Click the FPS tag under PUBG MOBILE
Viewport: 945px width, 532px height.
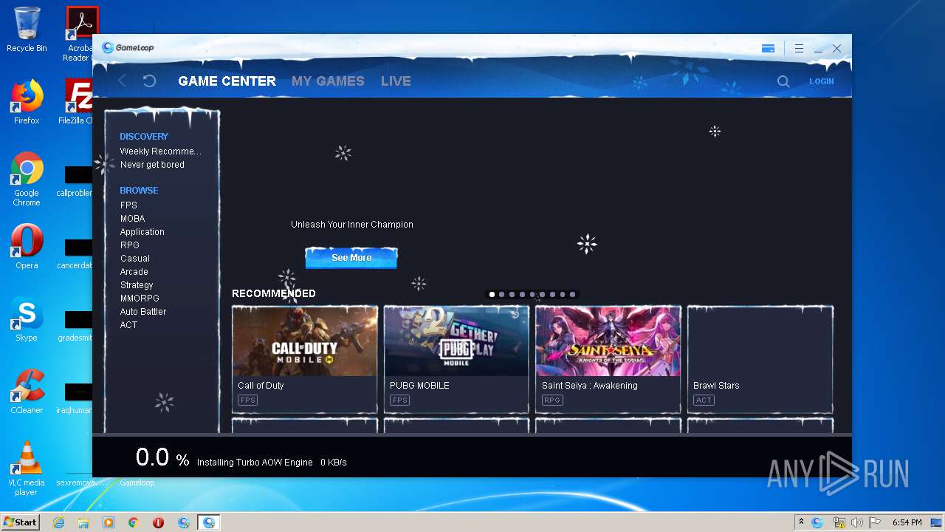pos(399,400)
